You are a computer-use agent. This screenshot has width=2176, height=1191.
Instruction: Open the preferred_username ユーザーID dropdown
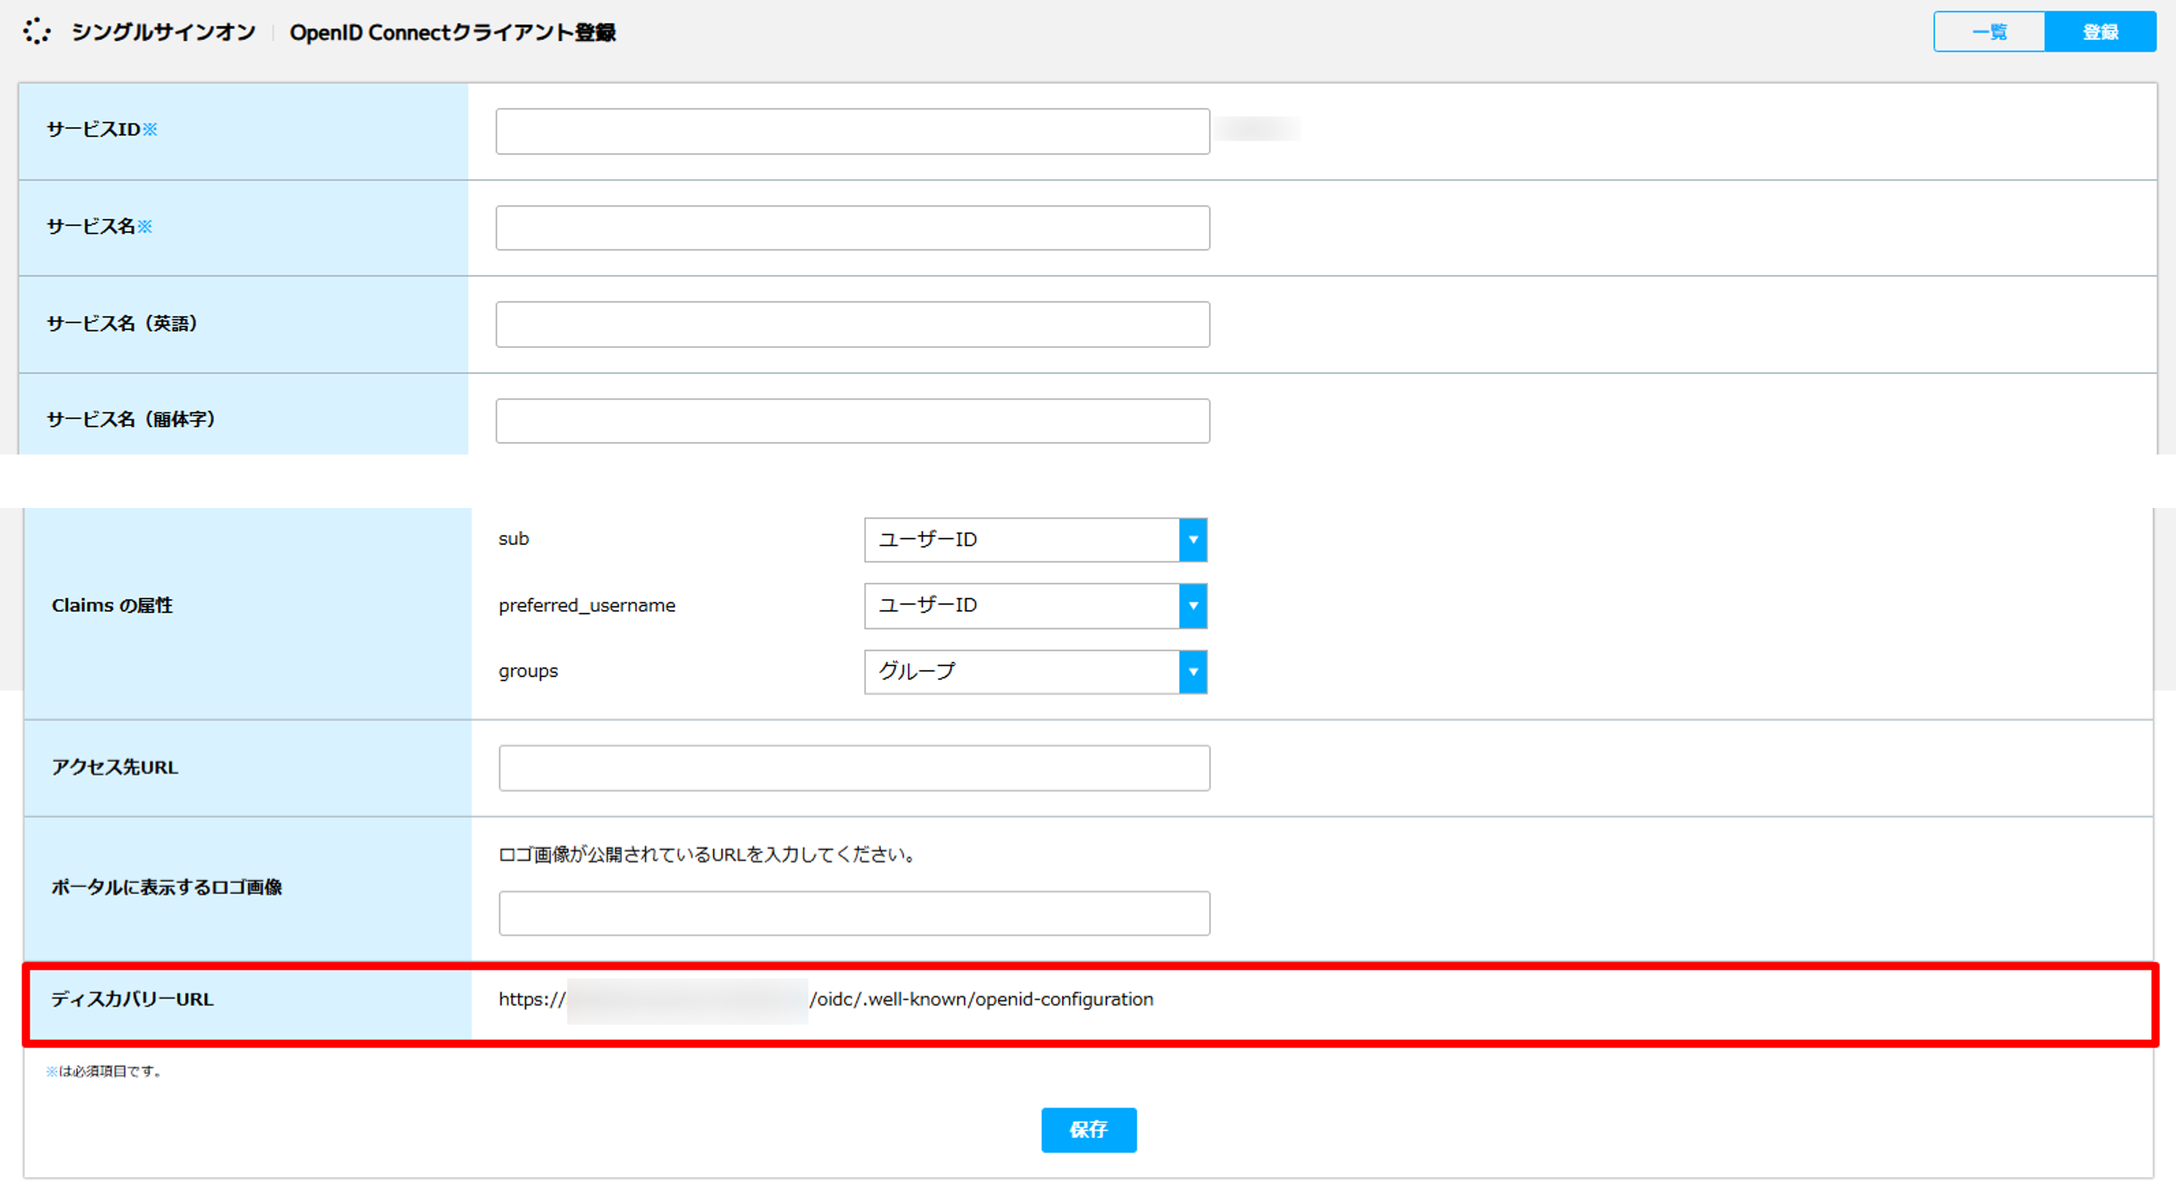pyautogui.click(x=1036, y=605)
